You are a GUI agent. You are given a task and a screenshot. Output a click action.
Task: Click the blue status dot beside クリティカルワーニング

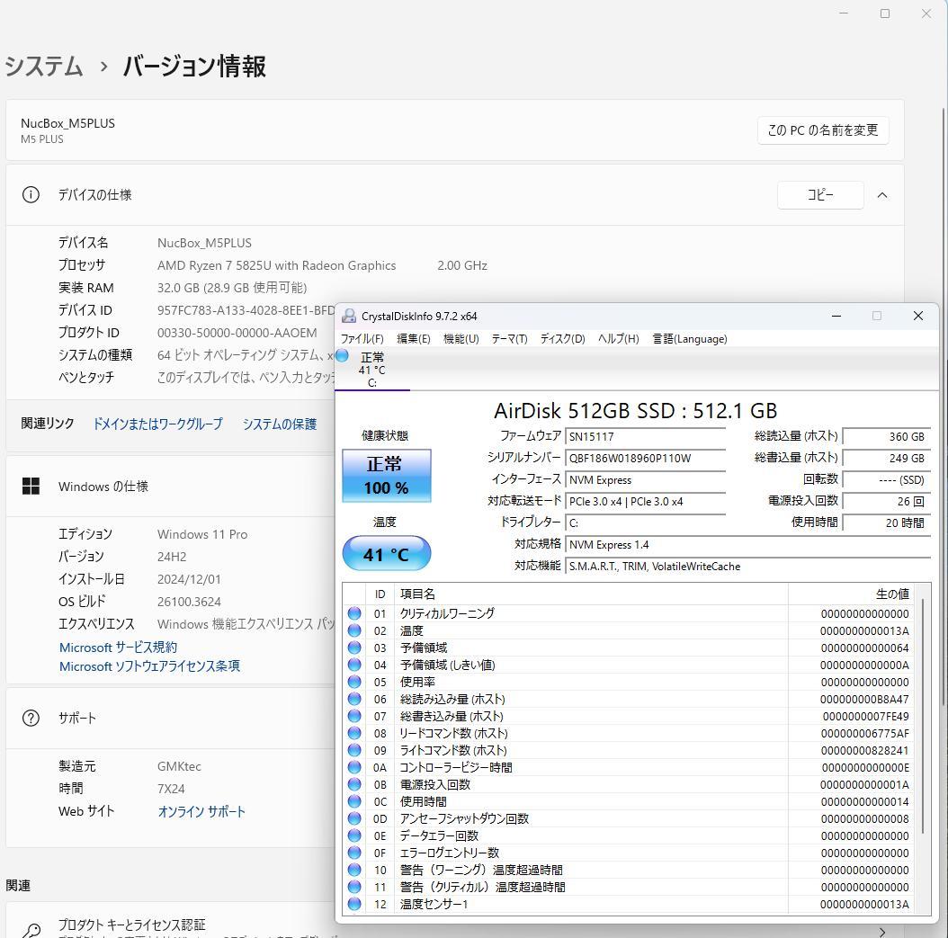tap(353, 613)
